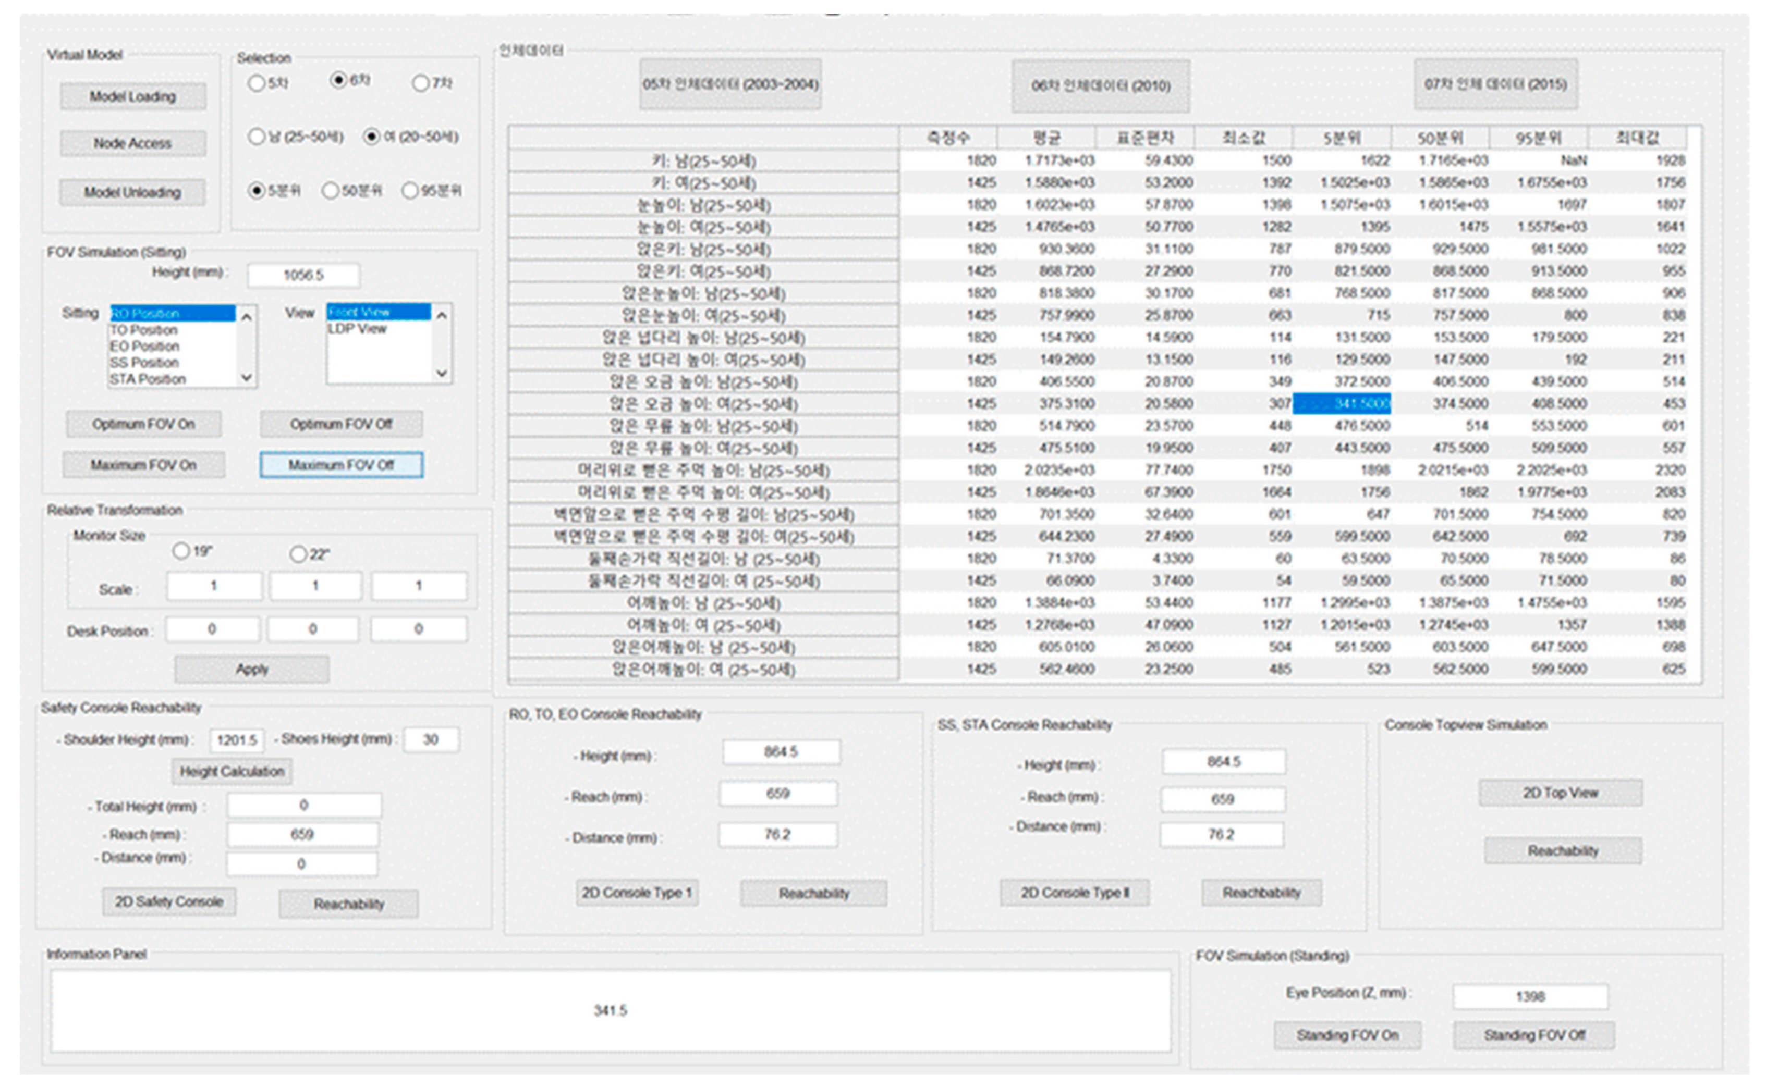Click RO, TO, EO Distance input field

coord(777,835)
